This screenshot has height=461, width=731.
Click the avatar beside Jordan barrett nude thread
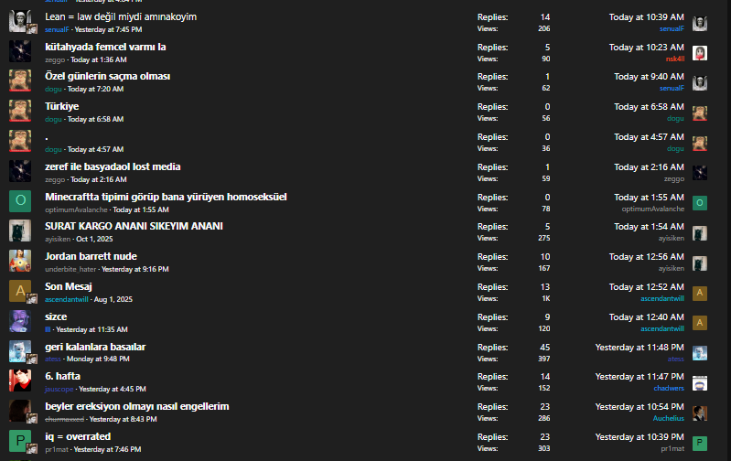pos(20,261)
